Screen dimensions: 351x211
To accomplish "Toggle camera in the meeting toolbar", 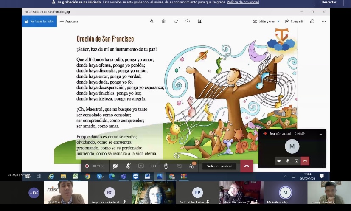I will (115, 166).
